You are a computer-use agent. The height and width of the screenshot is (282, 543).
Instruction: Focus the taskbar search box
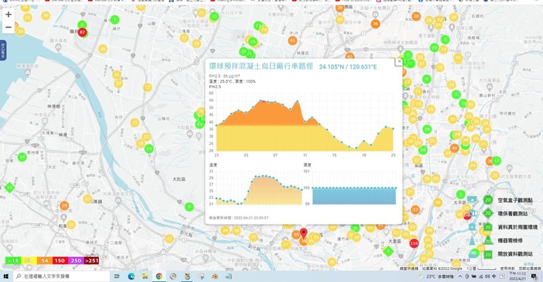tap(61, 277)
